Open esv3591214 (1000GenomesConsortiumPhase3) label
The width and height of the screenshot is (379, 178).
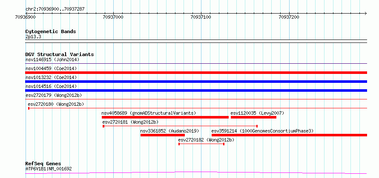point(262,131)
